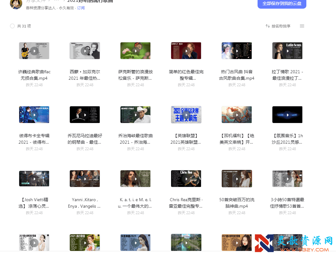Select the file name 简单的红色最佳完整专辑
This screenshot has width=336, height=254.
[x=186, y=75]
